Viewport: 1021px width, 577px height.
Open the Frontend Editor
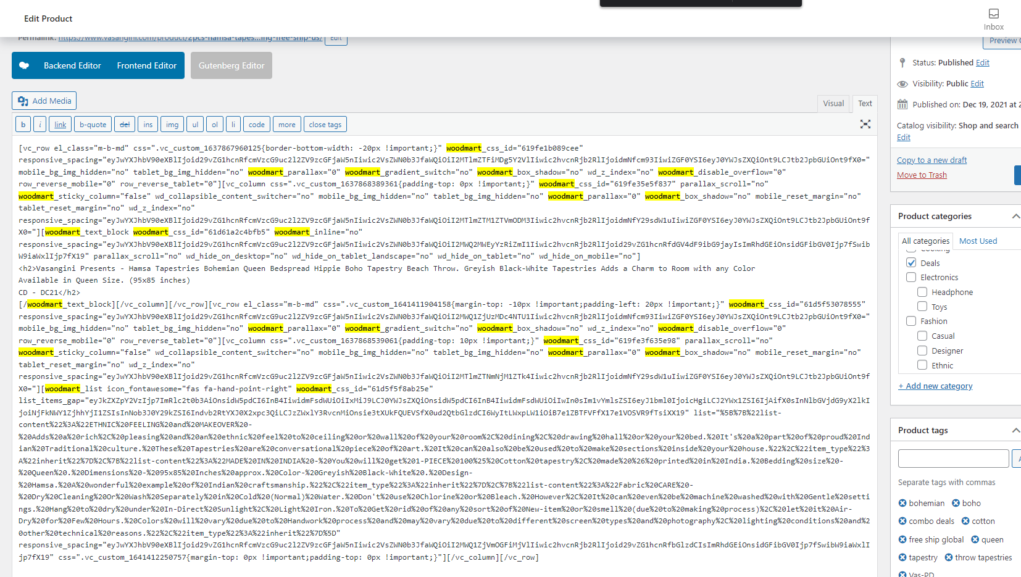tap(147, 65)
